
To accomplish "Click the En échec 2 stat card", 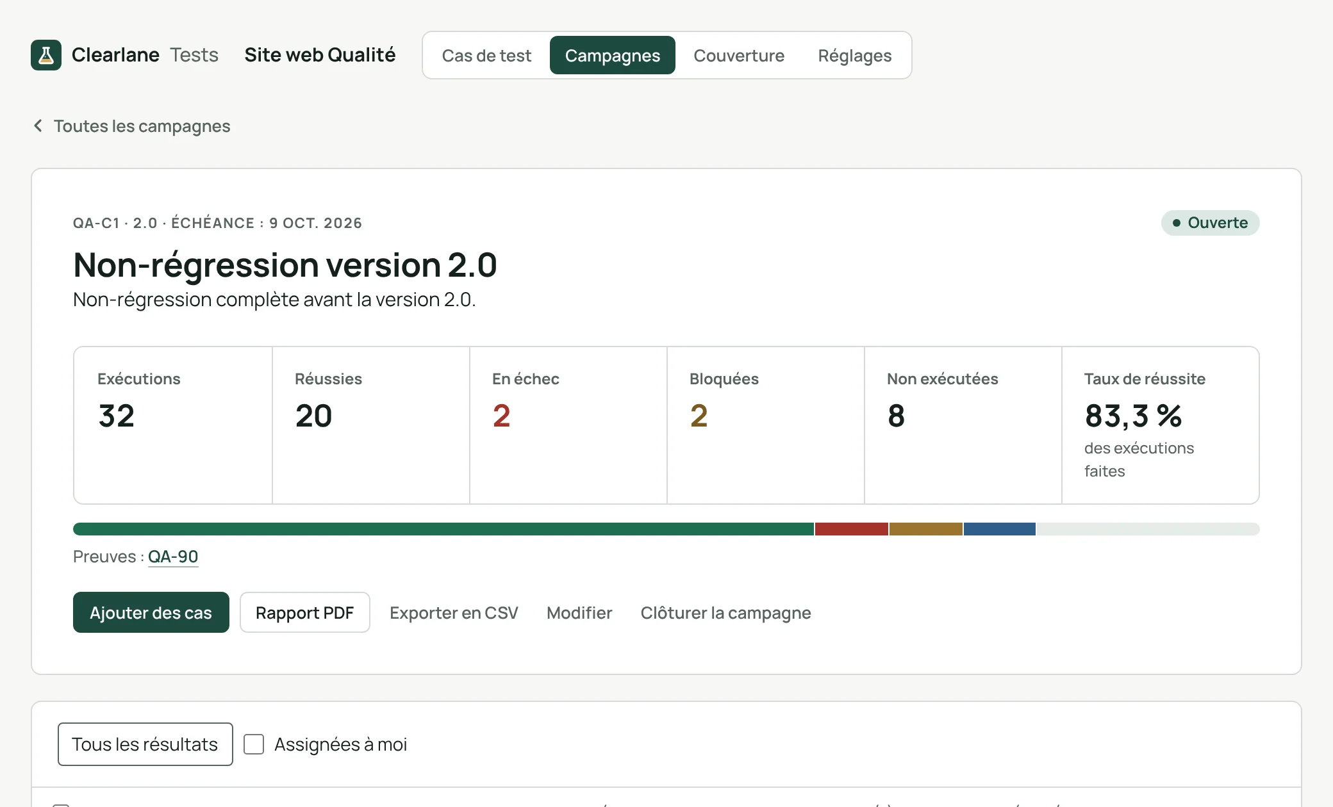I will point(568,425).
